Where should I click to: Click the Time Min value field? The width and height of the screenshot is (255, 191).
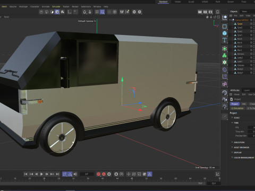(251, 132)
